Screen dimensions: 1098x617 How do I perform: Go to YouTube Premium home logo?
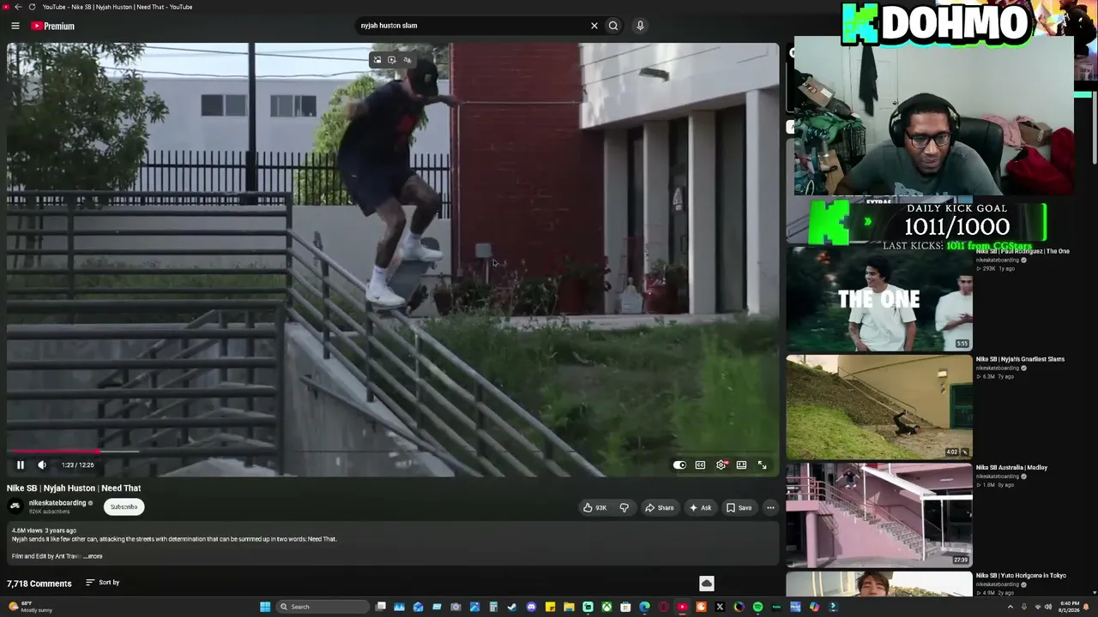(53, 26)
